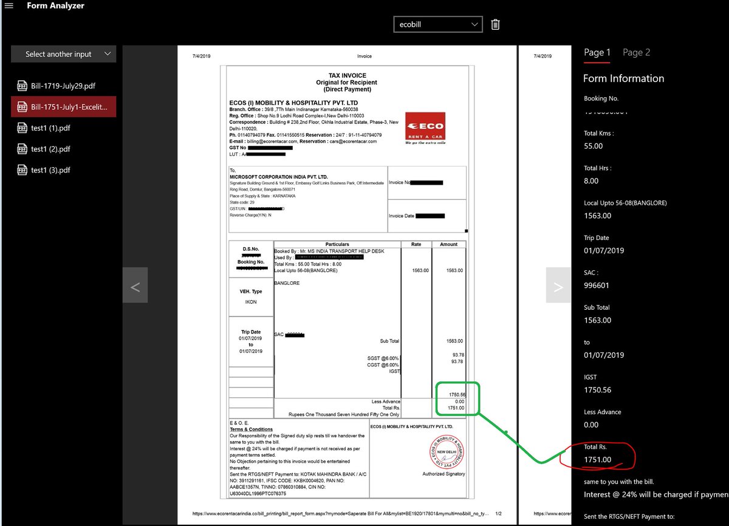
Task: Click the Form Information heading
Action: [x=624, y=78]
